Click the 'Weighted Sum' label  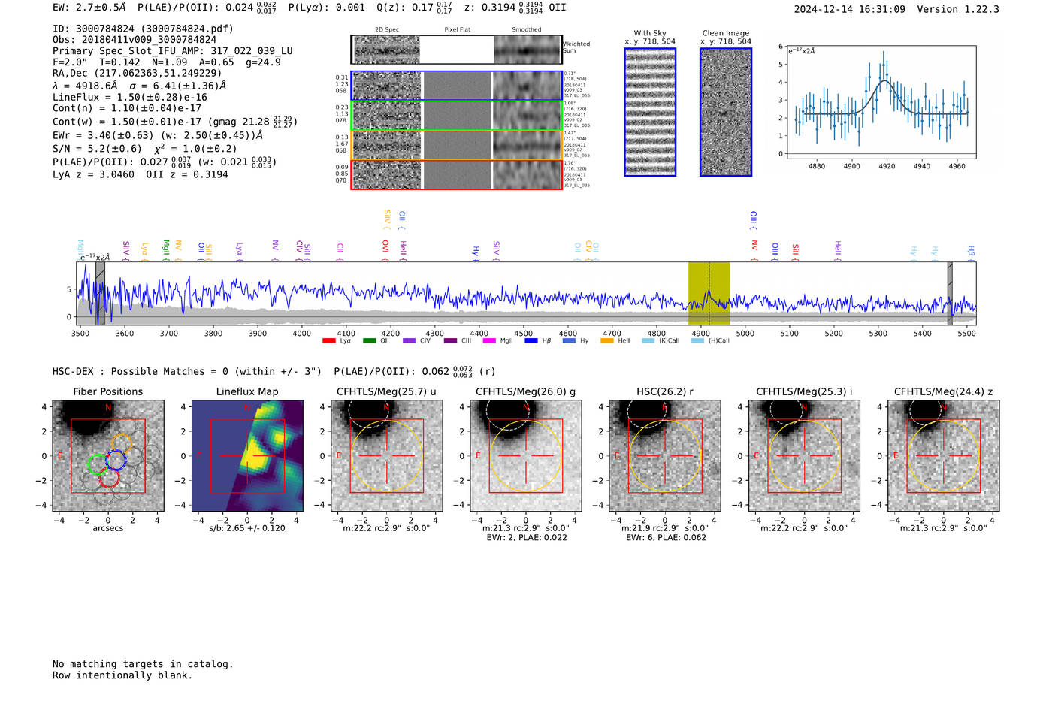[x=576, y=47]
